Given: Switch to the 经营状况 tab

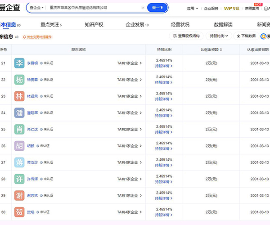Looking at the screenshot, I should (180, 24).
